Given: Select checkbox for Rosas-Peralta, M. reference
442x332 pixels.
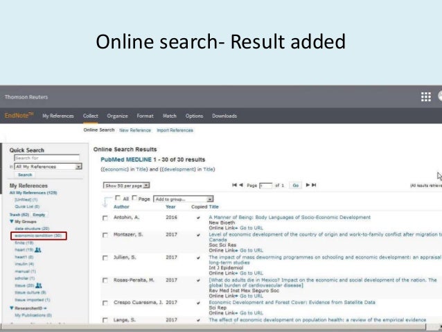Looking at the screenshot, I should (x=105, y=281).
